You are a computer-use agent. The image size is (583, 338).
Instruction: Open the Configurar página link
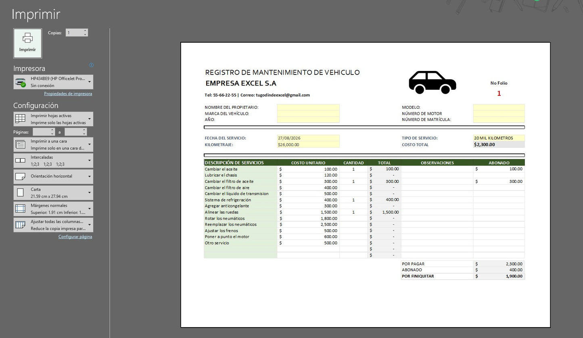pos(75,236)
